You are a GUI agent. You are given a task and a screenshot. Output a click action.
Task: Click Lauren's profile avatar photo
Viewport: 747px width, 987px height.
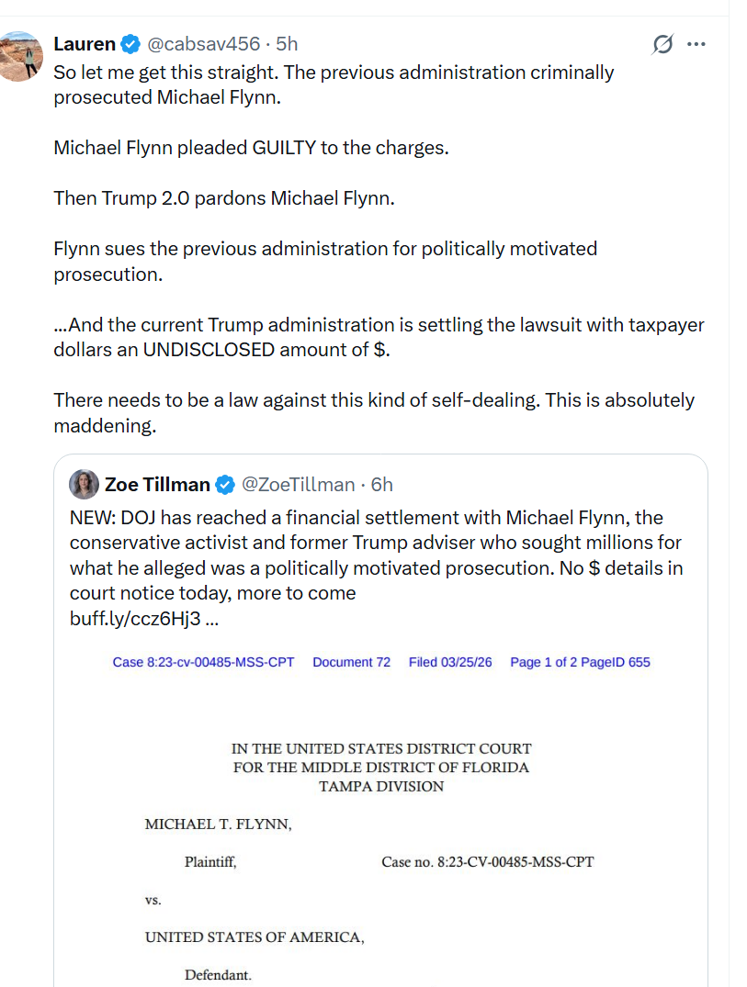point(22,56)
